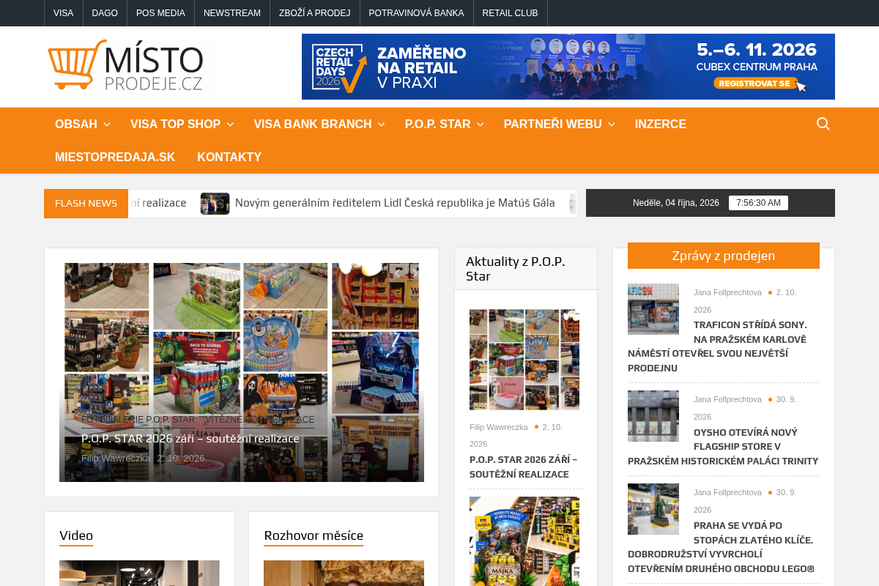Open the Video section thumbnail

click(139, 573)
